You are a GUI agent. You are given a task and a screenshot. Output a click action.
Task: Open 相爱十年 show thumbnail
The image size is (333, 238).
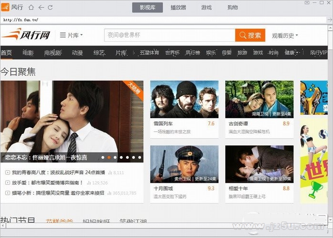(x=260, y=164)
